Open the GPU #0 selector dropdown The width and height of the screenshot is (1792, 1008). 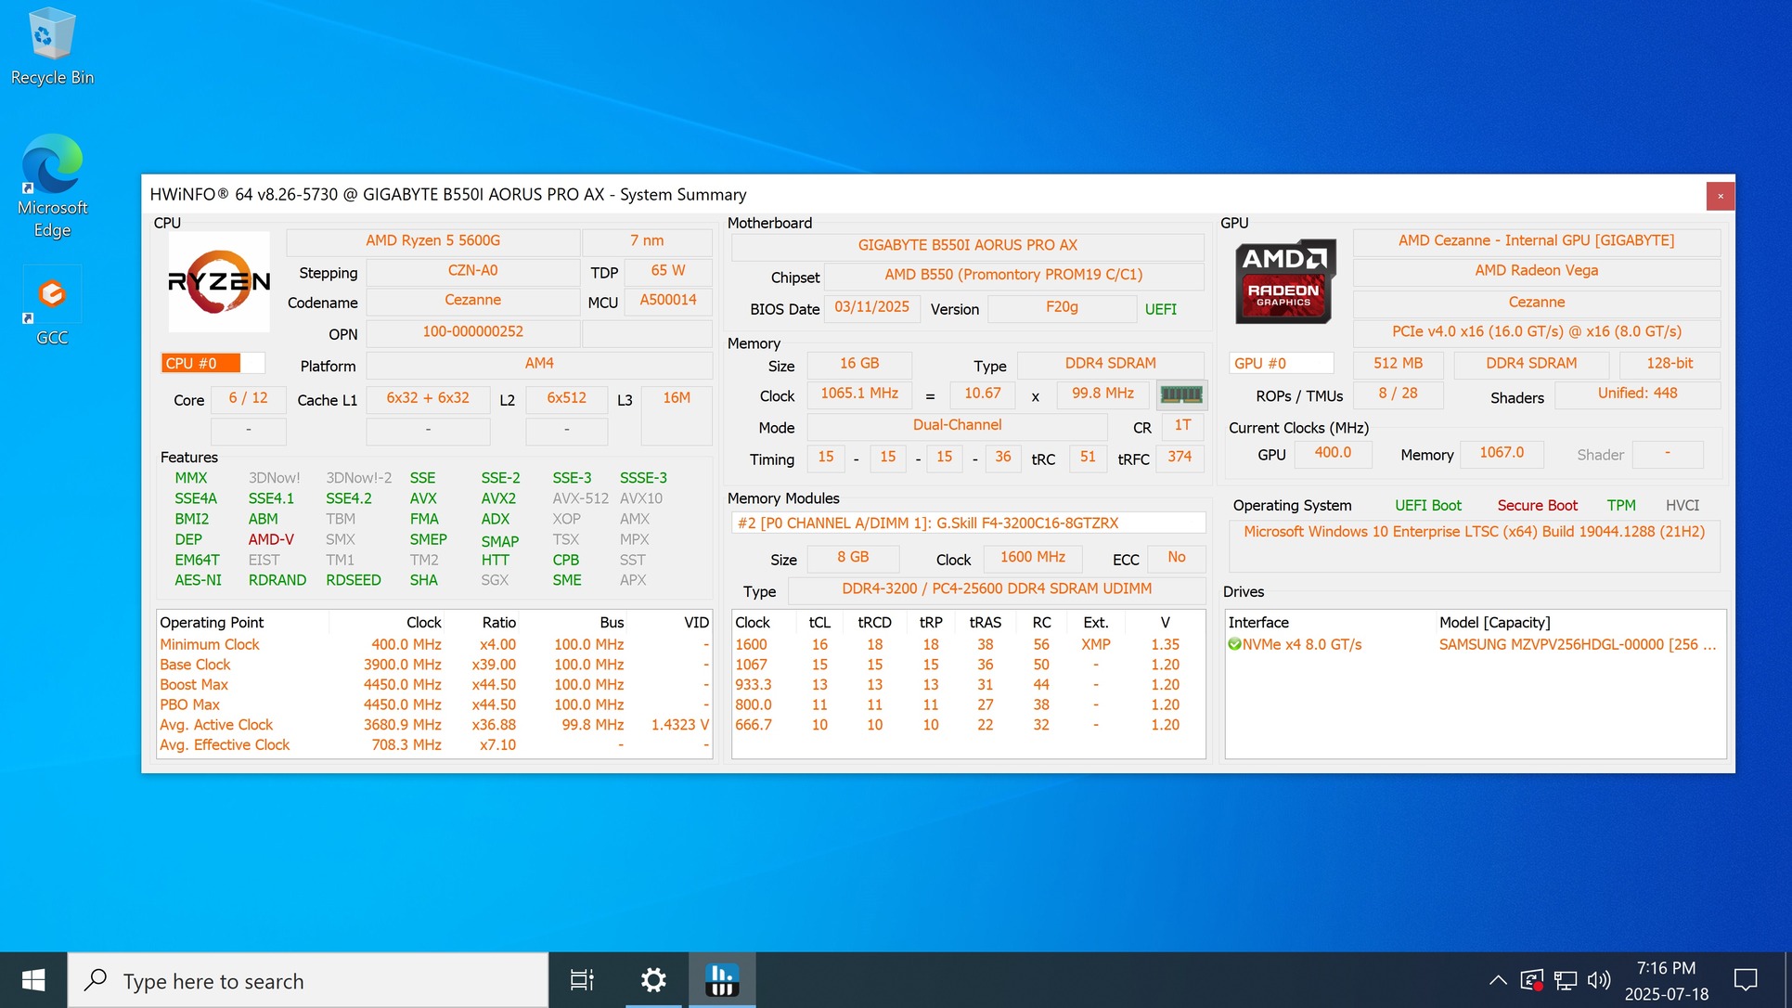[x=1281, y=363]
